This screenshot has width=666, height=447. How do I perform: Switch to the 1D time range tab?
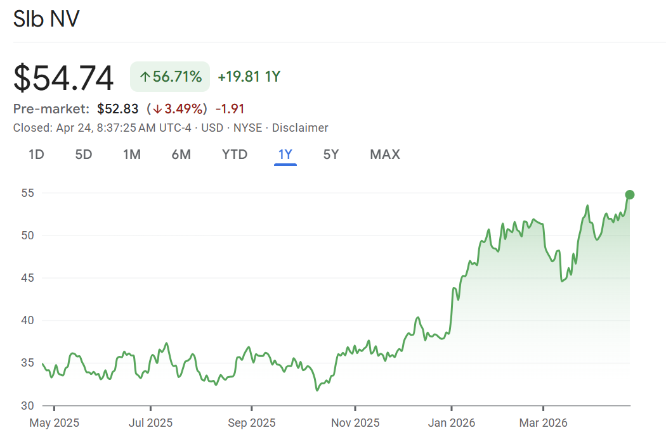click(x=36, y=154)
